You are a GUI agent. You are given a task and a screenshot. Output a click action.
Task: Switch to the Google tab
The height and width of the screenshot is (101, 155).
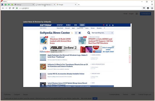(x=66, y=5)
